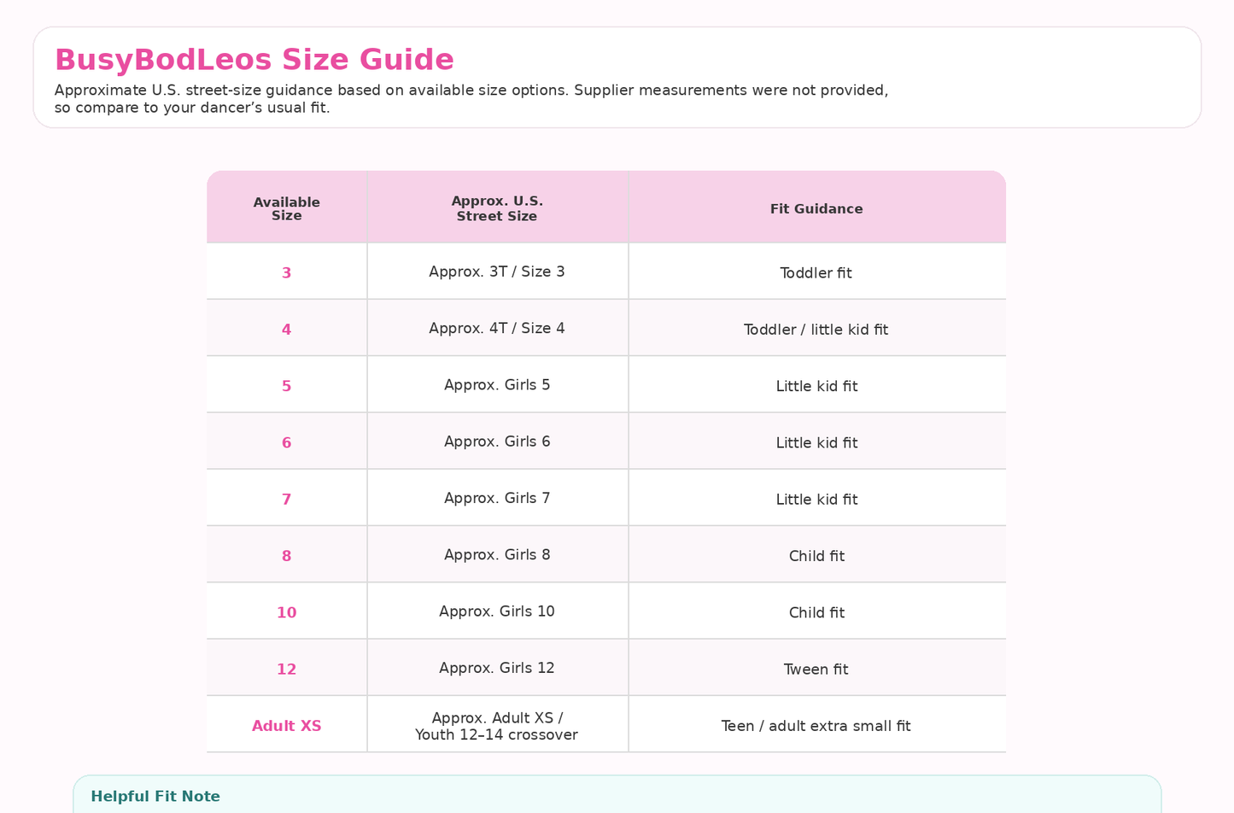Click size 3 in the first column

tap(286, 273)
